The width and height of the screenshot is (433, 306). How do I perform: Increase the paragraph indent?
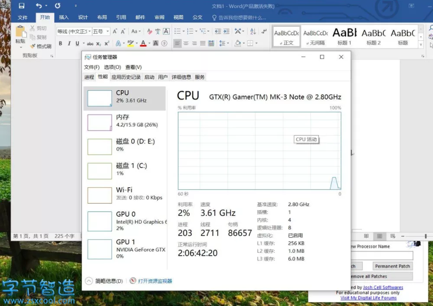click(226, 32)
